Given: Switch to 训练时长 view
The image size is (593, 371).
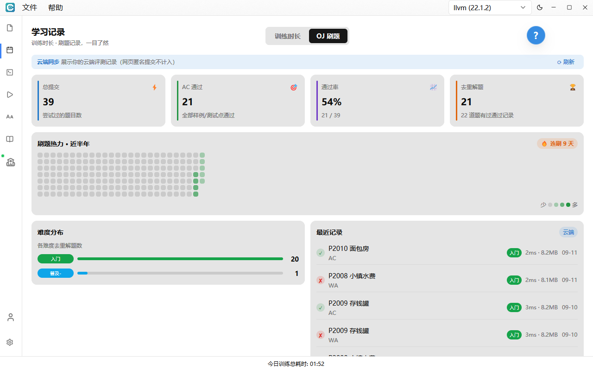Looking at the screenshot, I should tap(288, 36).
